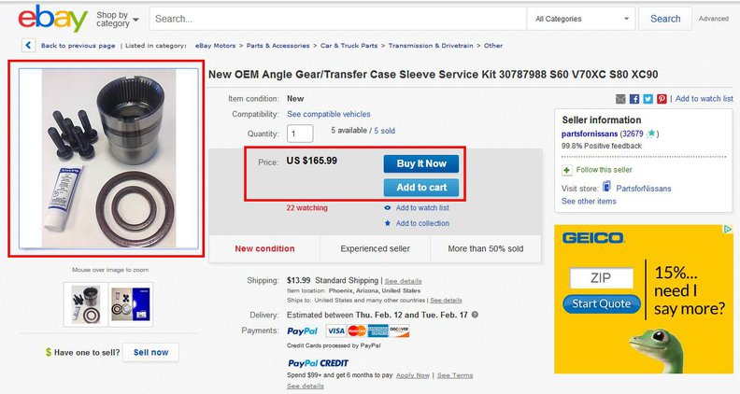Expand the Shop by category dropdown

point(117,19)
